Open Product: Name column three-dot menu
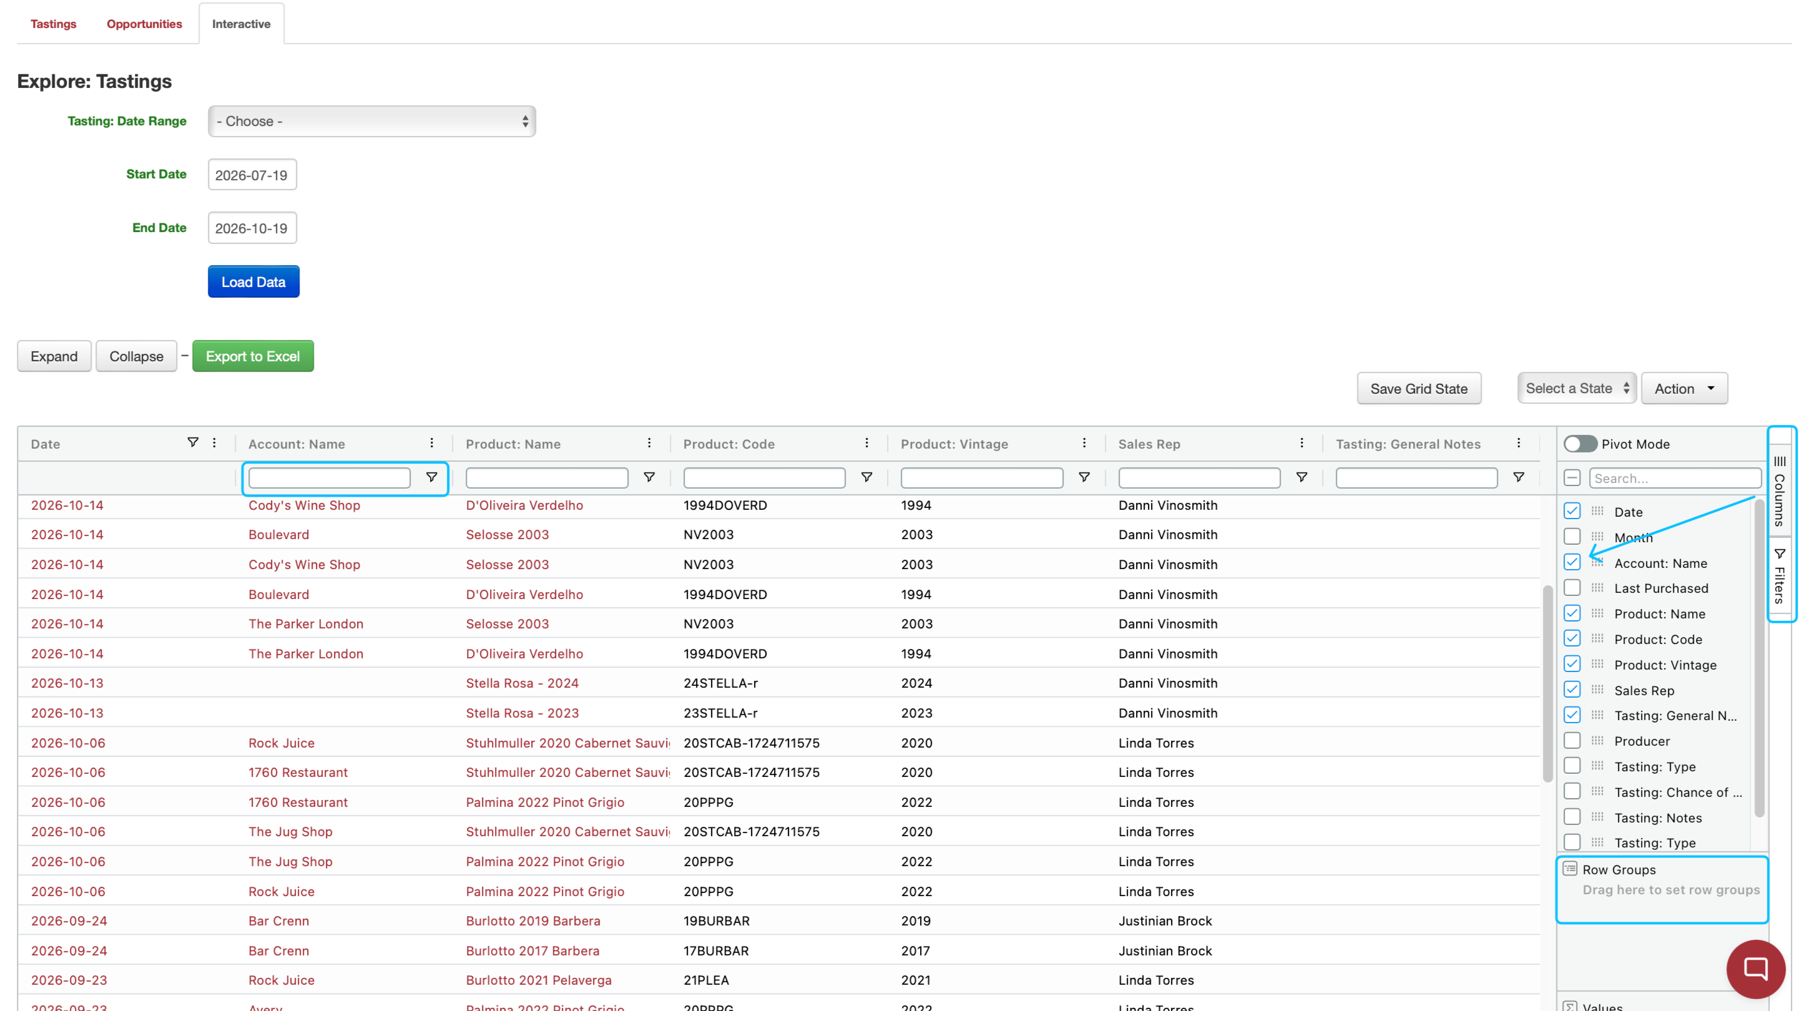Viewport: 1802px width, 1011px height. 649,443
